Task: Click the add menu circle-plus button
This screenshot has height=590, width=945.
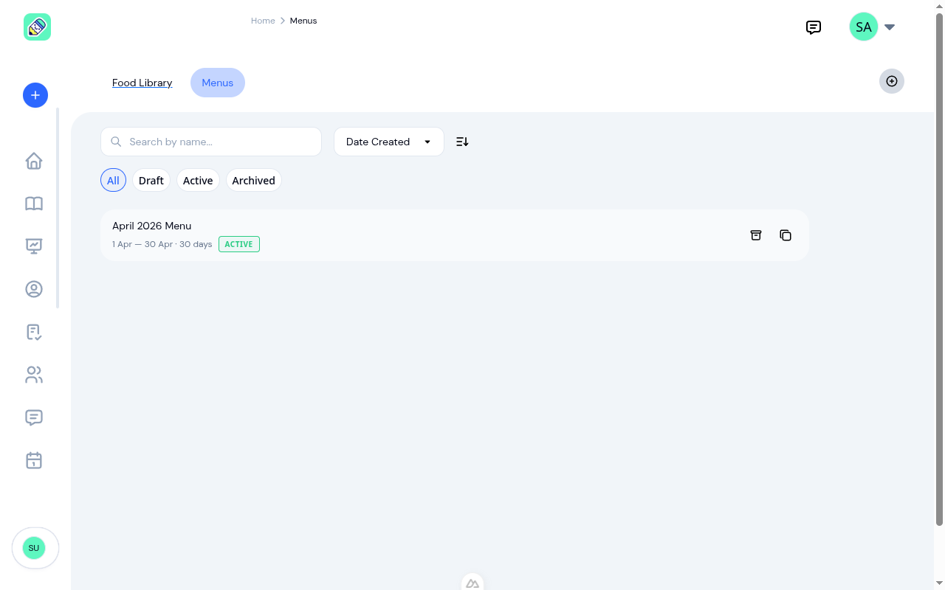Action: click(x=892, y=81)
